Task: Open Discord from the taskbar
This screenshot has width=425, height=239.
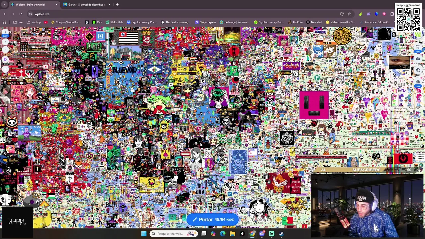Action: (262, 234)
